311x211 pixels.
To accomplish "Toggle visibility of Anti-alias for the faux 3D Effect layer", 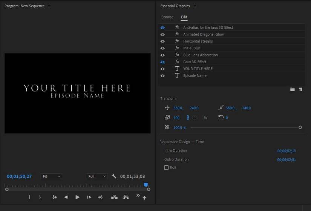I will pyautogui.click(x=162, y=28).
